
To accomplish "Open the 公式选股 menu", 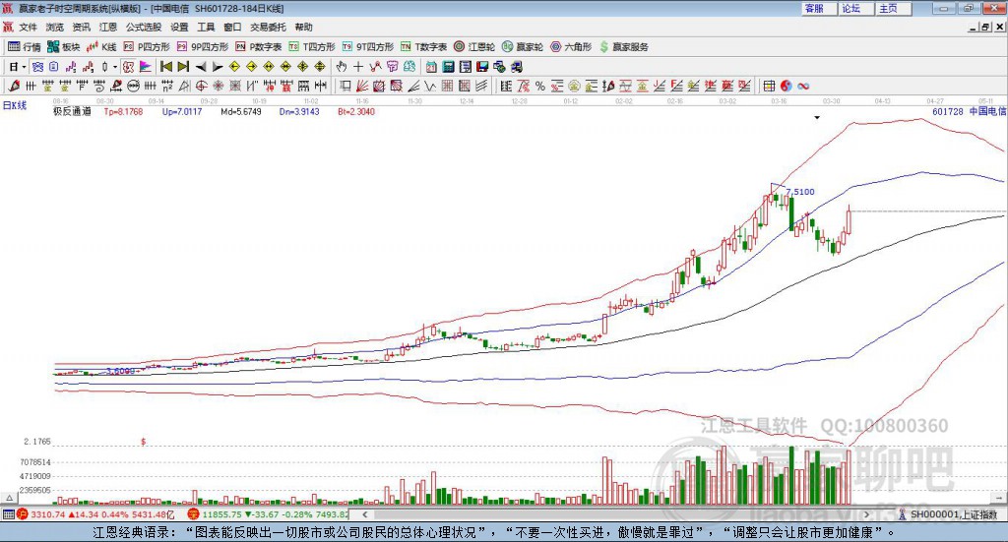I will [144, 27].
